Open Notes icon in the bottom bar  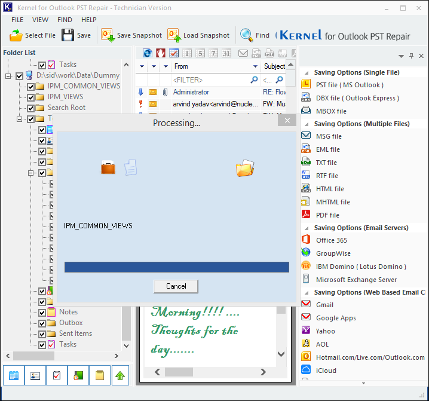coord(100,375)
